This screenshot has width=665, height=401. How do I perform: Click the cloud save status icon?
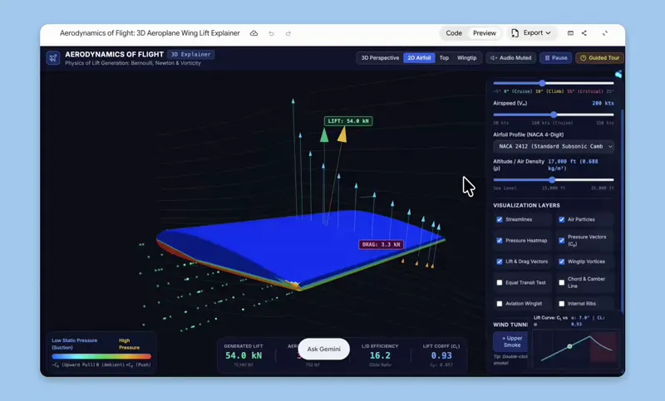point(254,33)
